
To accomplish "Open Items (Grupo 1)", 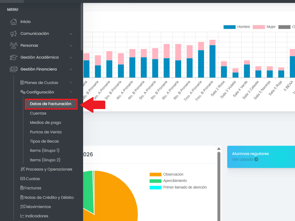I will pyautogui.click(x=45, y=151).
